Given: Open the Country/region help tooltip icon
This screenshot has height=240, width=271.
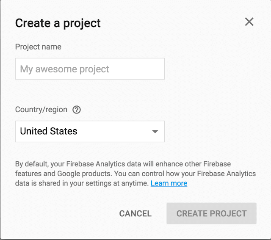Looking at the screenshot, I should pyautogui.click(x=76, y=110).
